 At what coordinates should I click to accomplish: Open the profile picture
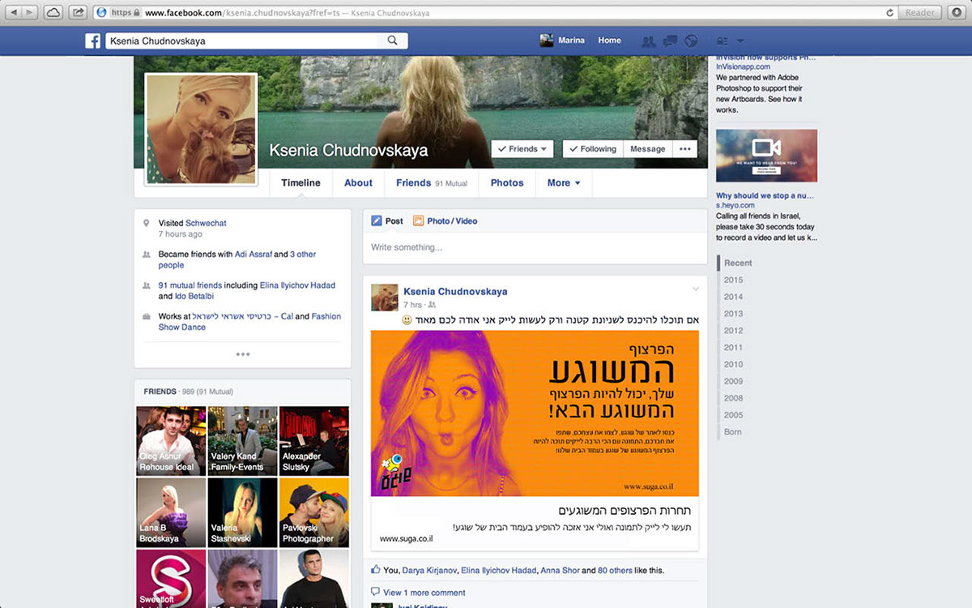(201, 129)
